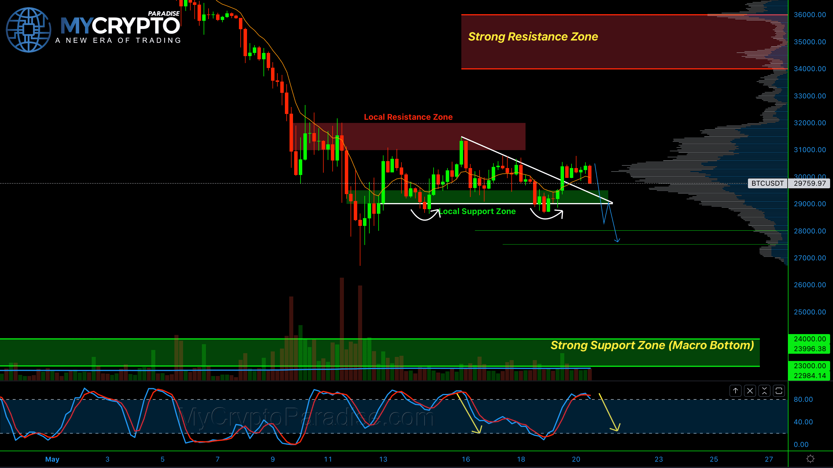Click the 22984.14 green price label
This screenshot has width=833, height=468.
[x=809, y=375]
